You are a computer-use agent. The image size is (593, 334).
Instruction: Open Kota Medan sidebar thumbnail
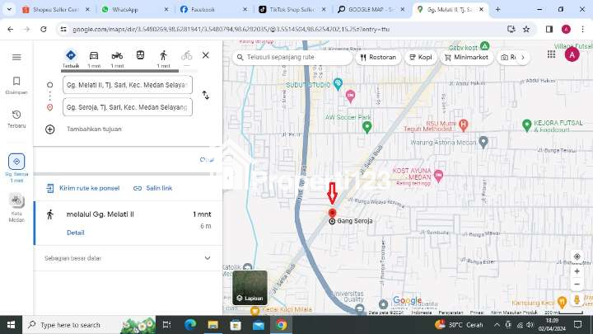pyautogui.click(x=16, y=208)
